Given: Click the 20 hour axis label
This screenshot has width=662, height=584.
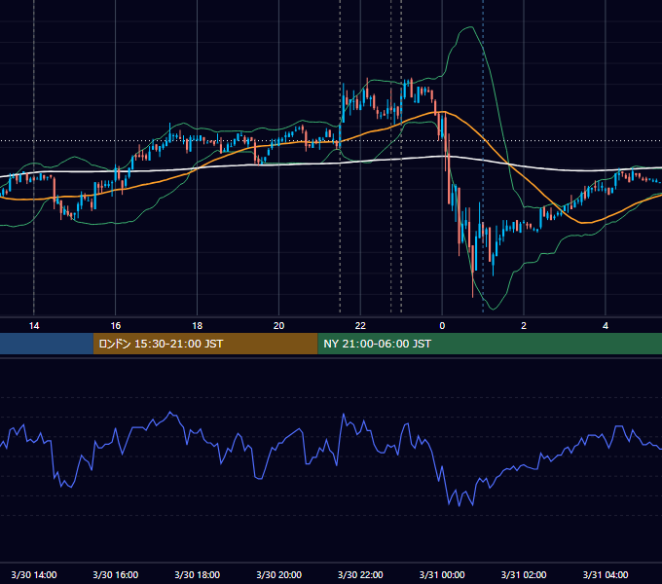Looking at the screenshot, I should [278, 326].
